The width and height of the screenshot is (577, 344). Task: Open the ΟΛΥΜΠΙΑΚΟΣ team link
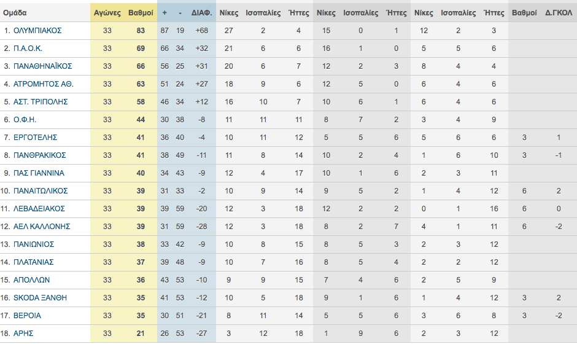click(x=37, y=30)
